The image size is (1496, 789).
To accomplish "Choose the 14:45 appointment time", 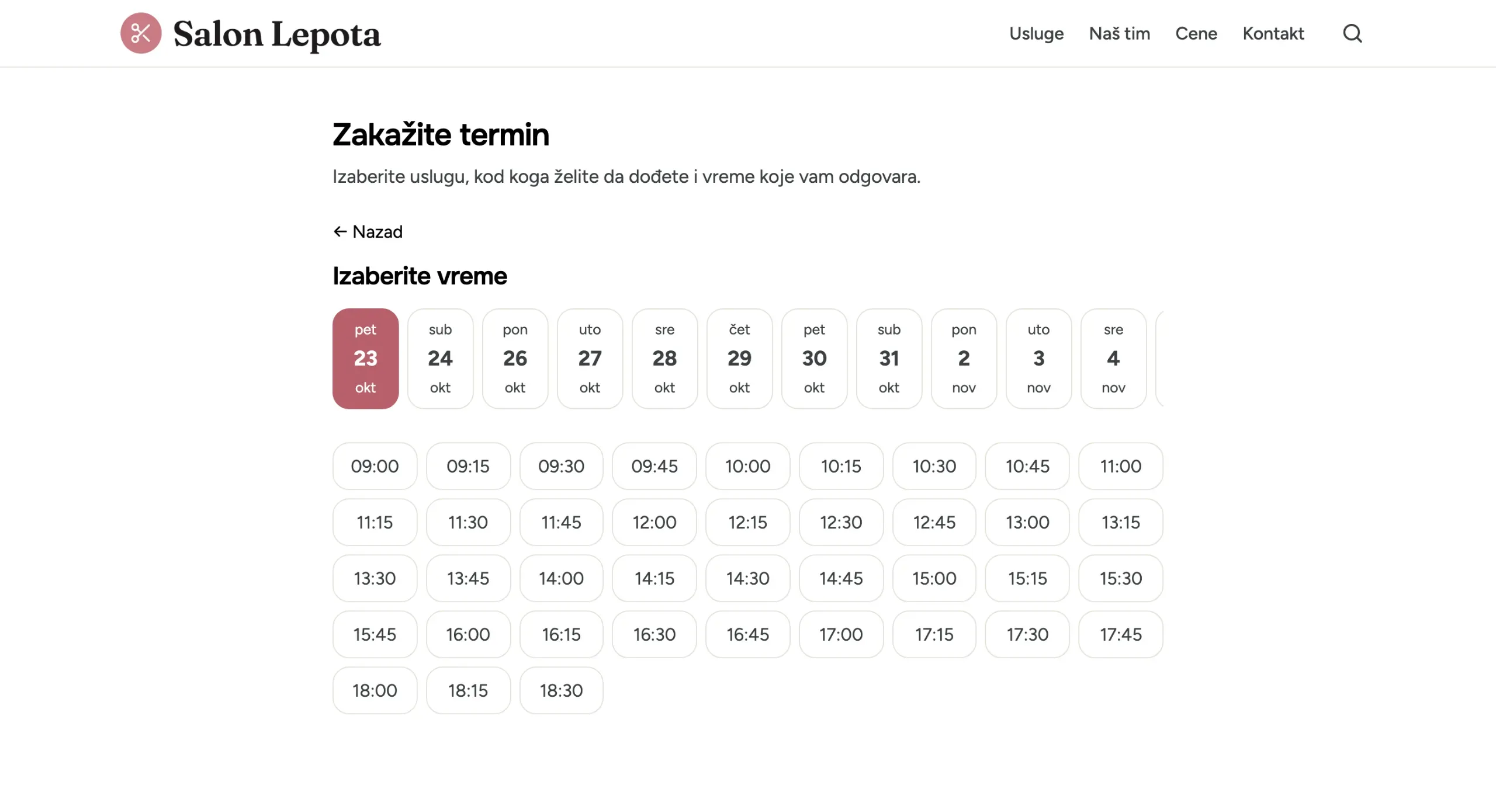I will click(841, 578).
